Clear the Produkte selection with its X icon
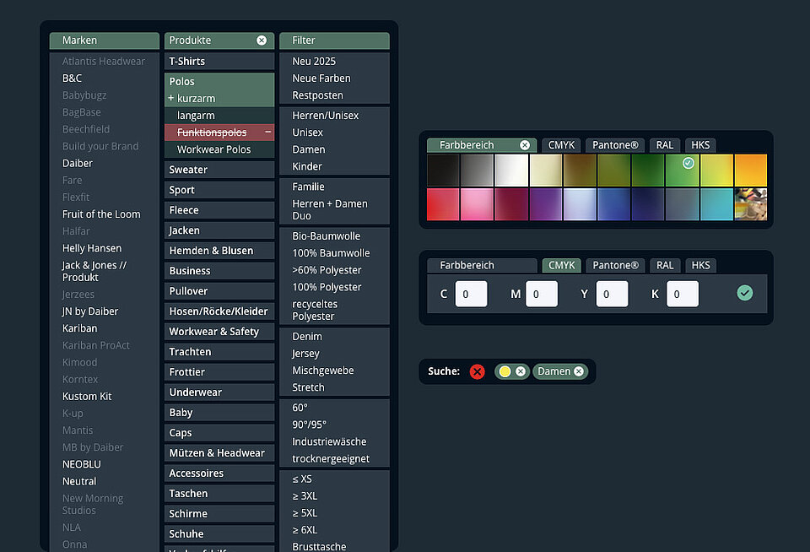The width and height of the screenshot is (810, 552). tap(262, 41)
